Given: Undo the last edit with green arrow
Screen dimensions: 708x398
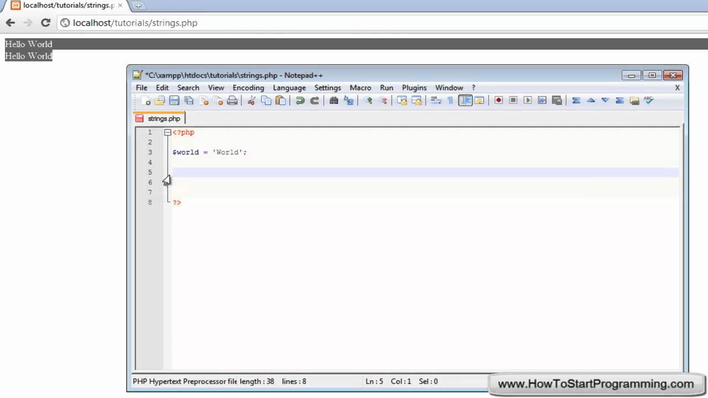Looking at the screenshot, I should (300, 101).
